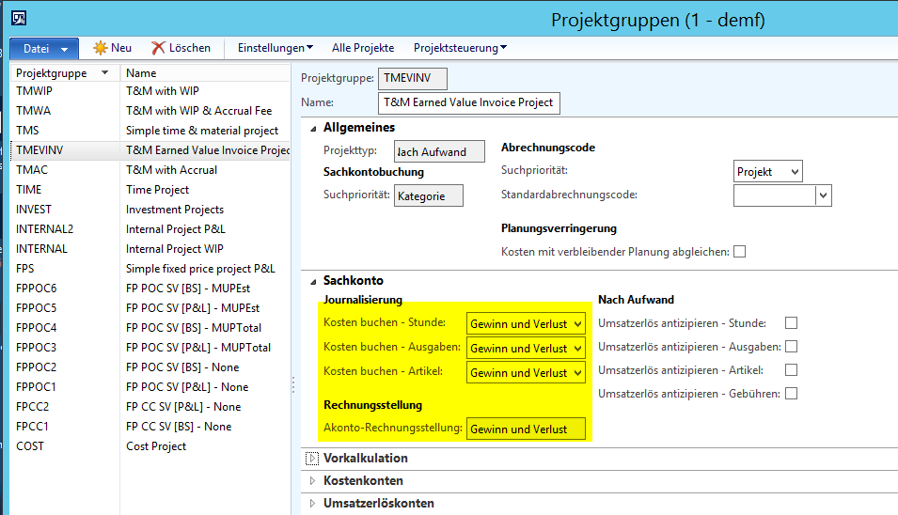Open the Datei menu
Image resolution: width=898 pixels, height=515 pixels.
coord(43,48)
